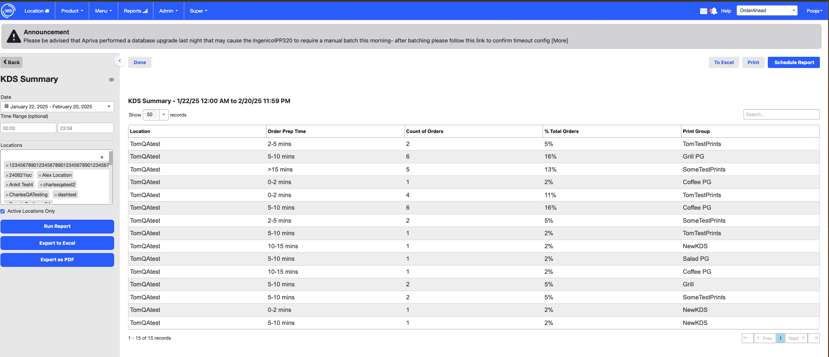Remove the Alex Location tag
The height and width of the screenshot is (357, 829).
[x=40, y=175]
